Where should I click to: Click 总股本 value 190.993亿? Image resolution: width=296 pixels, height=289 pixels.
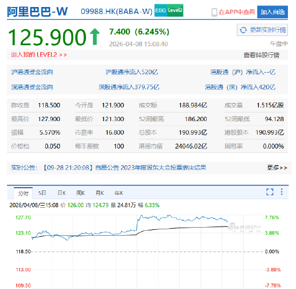point(193,132)
